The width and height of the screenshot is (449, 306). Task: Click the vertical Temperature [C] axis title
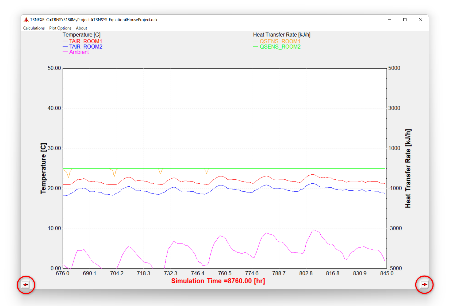click(43, 168)
